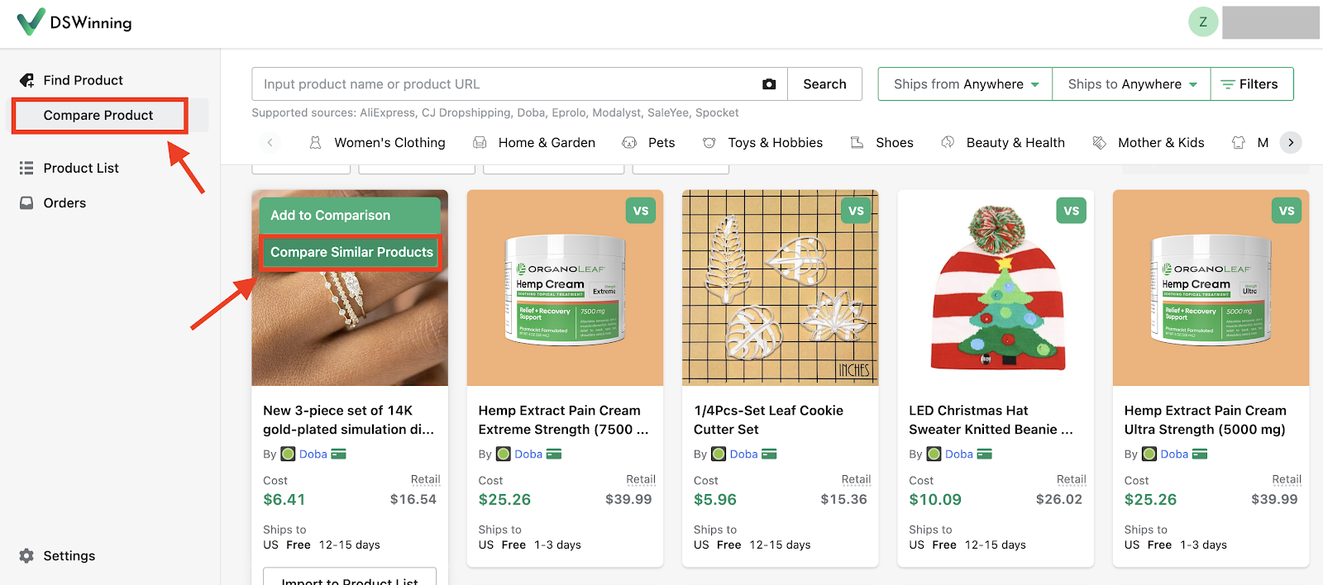Open Hemp Extract Pain Cream Extreme Strength title

click(563, 420)
